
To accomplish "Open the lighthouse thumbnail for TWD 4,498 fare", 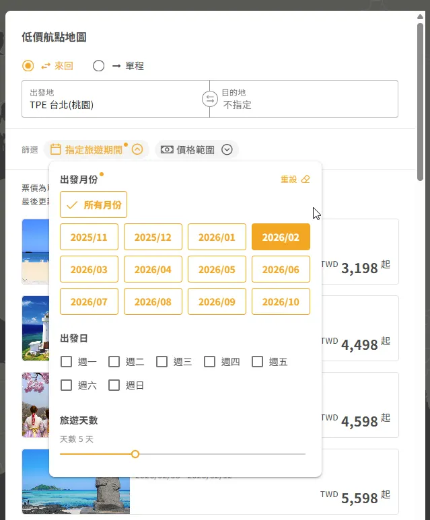I will click(x=36, y=328).
